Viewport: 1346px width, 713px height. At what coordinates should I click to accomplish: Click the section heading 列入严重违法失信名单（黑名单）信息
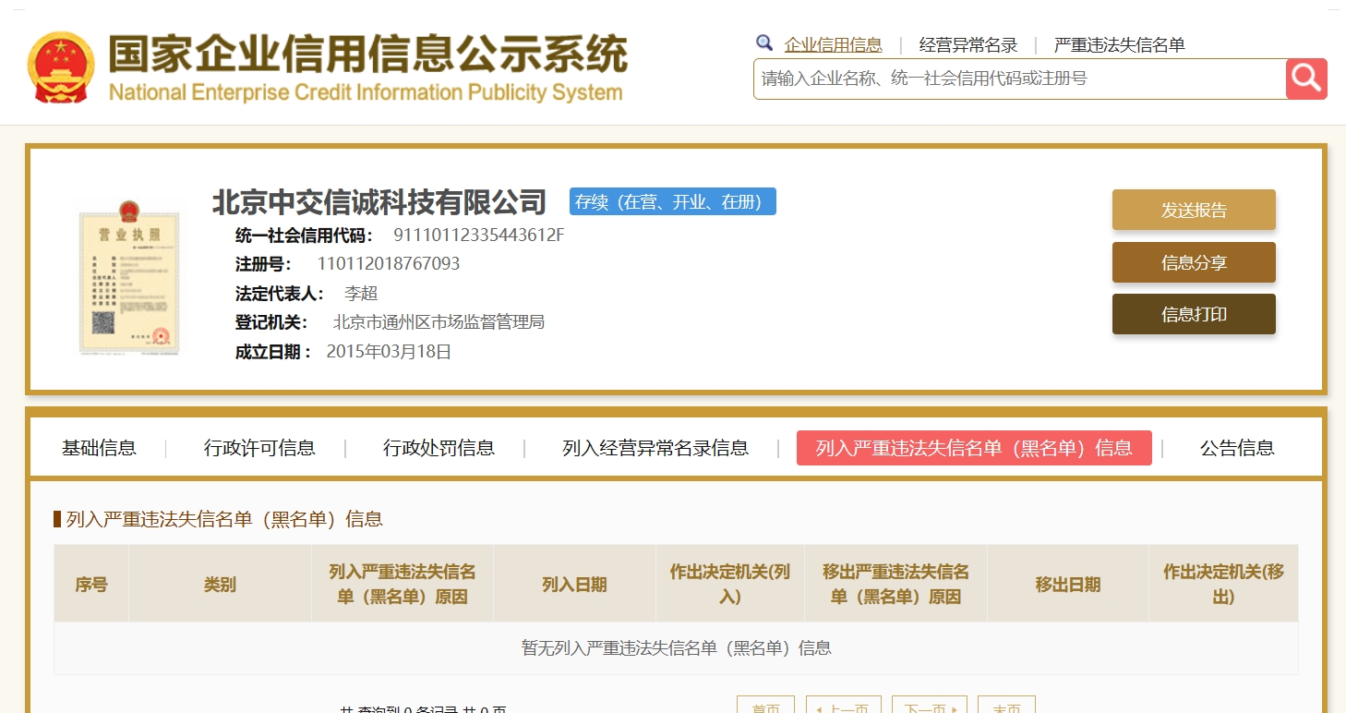(224, 519)
